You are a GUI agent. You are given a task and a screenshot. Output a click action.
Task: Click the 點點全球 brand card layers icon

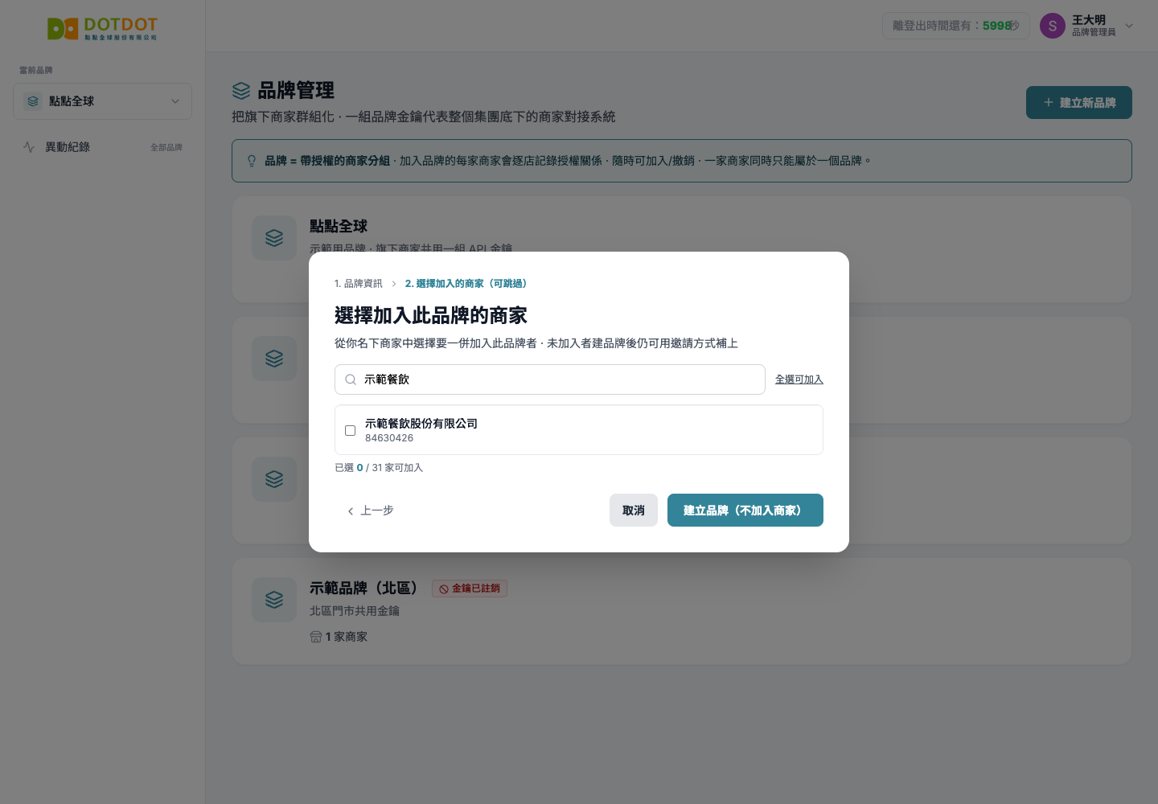pos(274,238)
